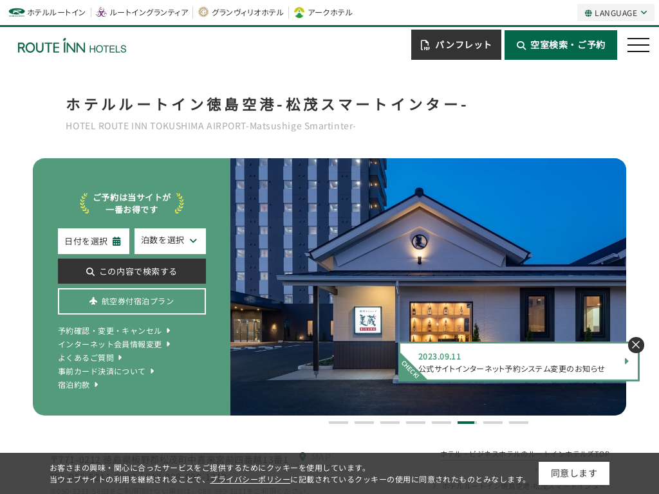
Task: Select the third carousel slide indicator
Action: pyautogui.click(x=390, y=423)
